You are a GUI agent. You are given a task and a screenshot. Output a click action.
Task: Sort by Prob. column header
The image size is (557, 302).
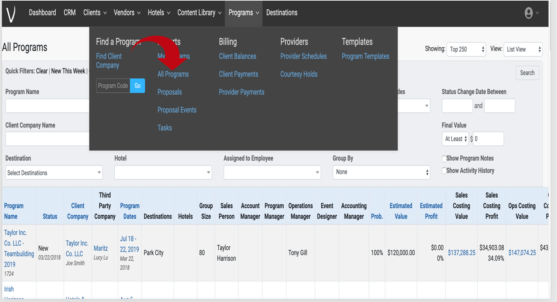coord(377,216)
